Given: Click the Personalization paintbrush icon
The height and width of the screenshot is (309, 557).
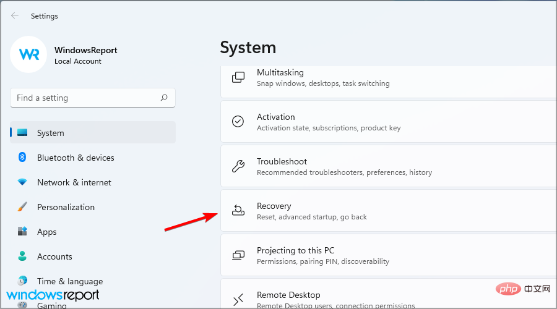Looking at the screenshot, I should coord(22,206).
